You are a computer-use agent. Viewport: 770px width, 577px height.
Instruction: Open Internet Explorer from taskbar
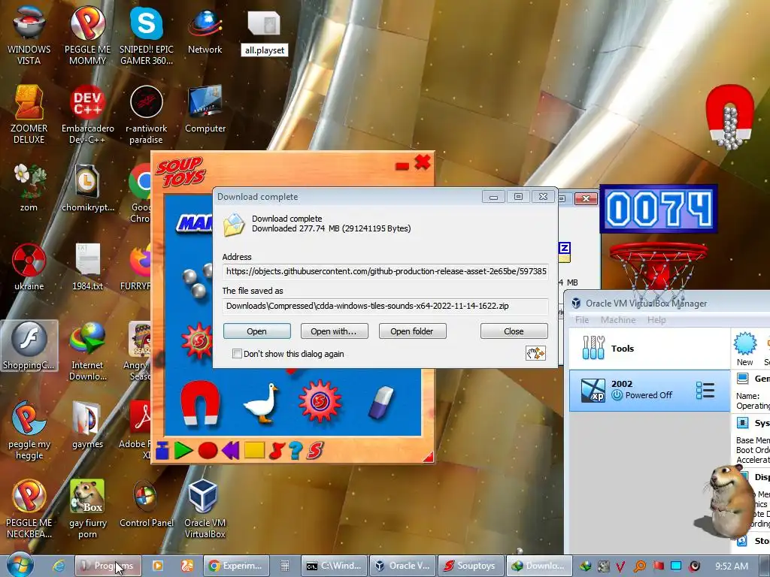click(59, 566)
